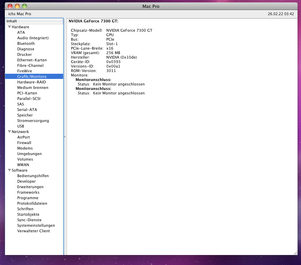Select Medium brennen entry
The height and width of the screenshot is (265, 301).
pos(33,88)
